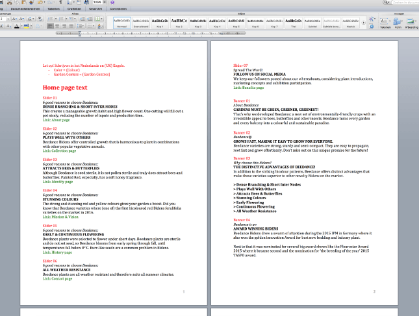The width and height of the screenshot is (419, 316).
Task: Click the 'Link: Collection page' text
Action: coord(59,151)
